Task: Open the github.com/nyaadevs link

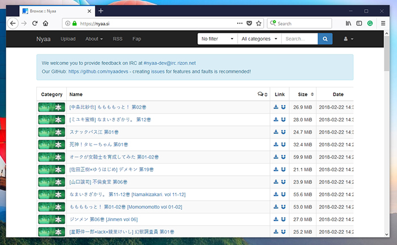Action: (98, 71)
